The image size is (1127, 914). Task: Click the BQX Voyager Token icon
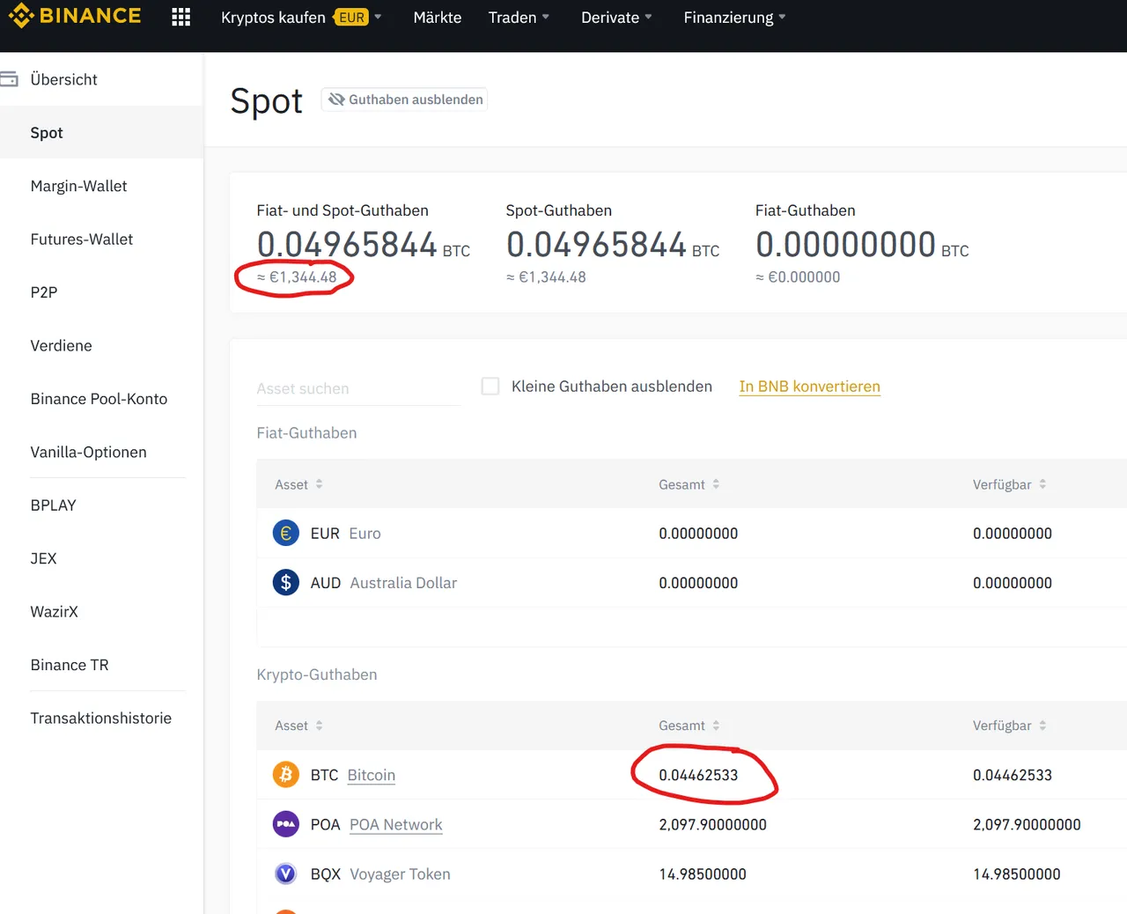pos(285,873)
